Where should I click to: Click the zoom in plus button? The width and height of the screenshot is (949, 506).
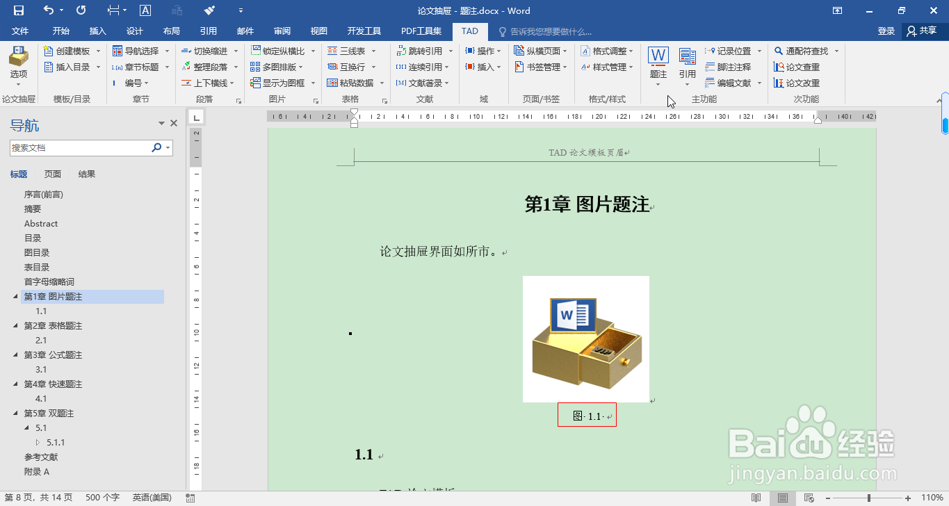point(908,498)
